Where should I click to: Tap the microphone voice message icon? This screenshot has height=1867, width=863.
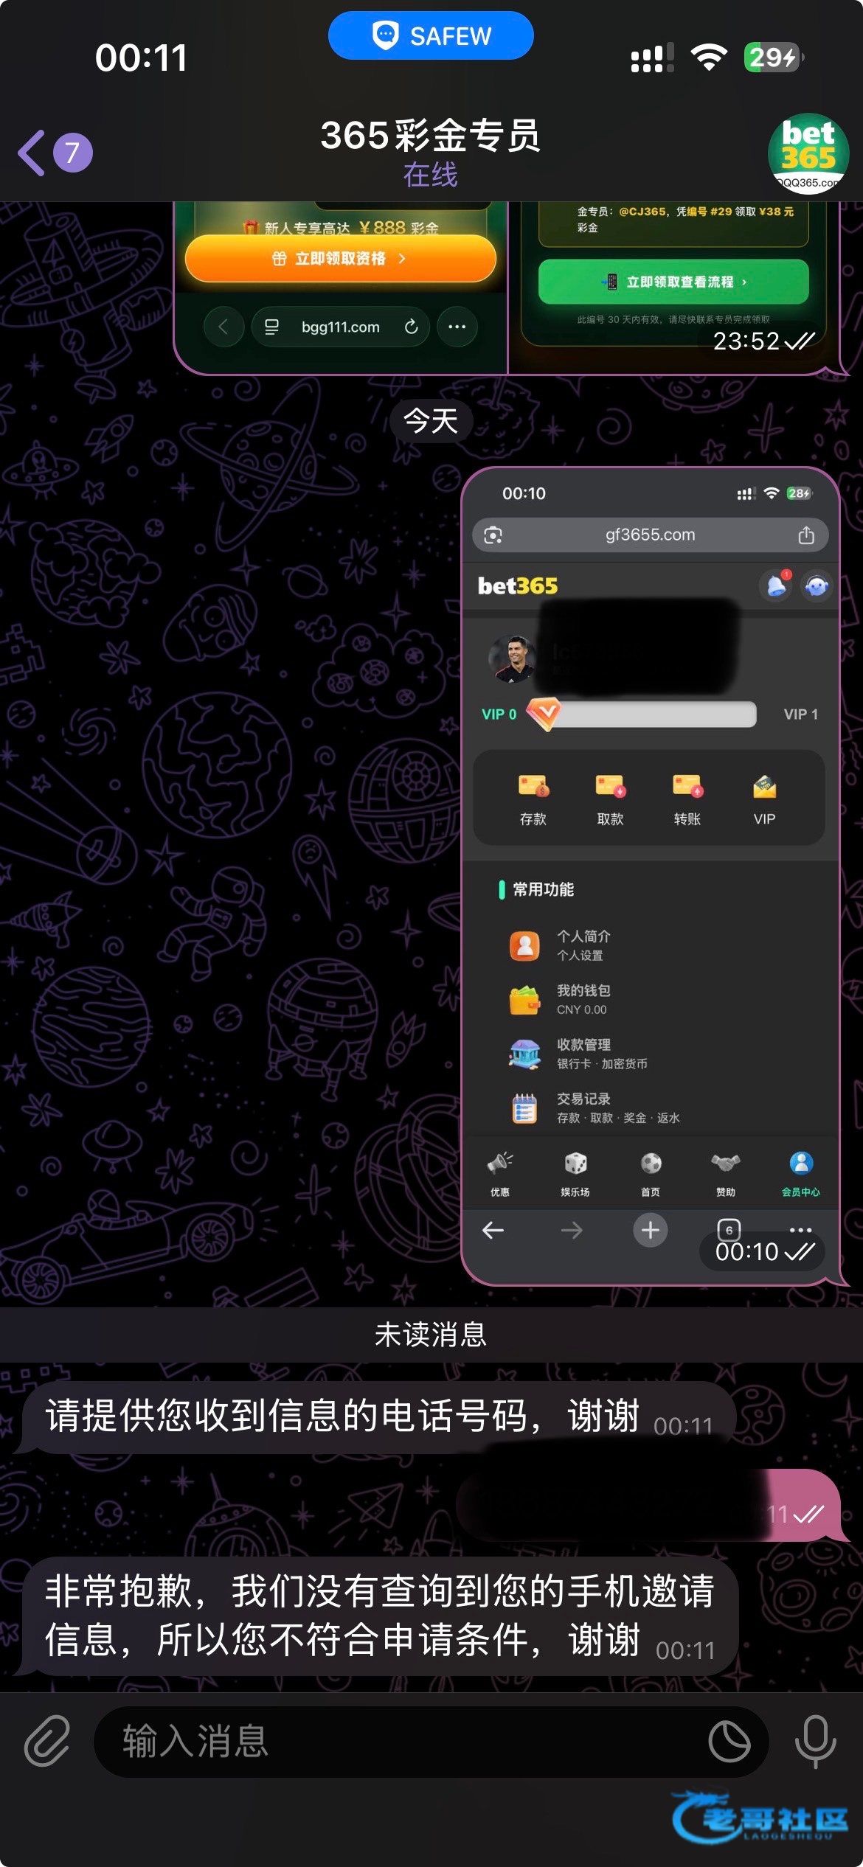pos(815,1741)
